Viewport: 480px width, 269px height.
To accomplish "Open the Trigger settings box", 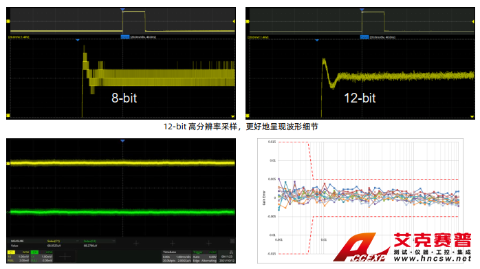I will tap(205, 257).
